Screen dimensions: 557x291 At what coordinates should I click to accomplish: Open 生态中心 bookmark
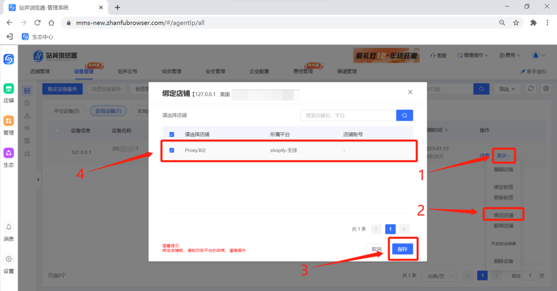pos(38,36)
